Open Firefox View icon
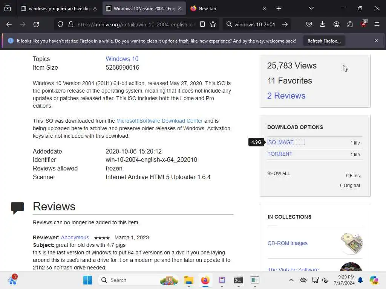The height and width of the screenshot is (289, 386). (x=8, y=8)
